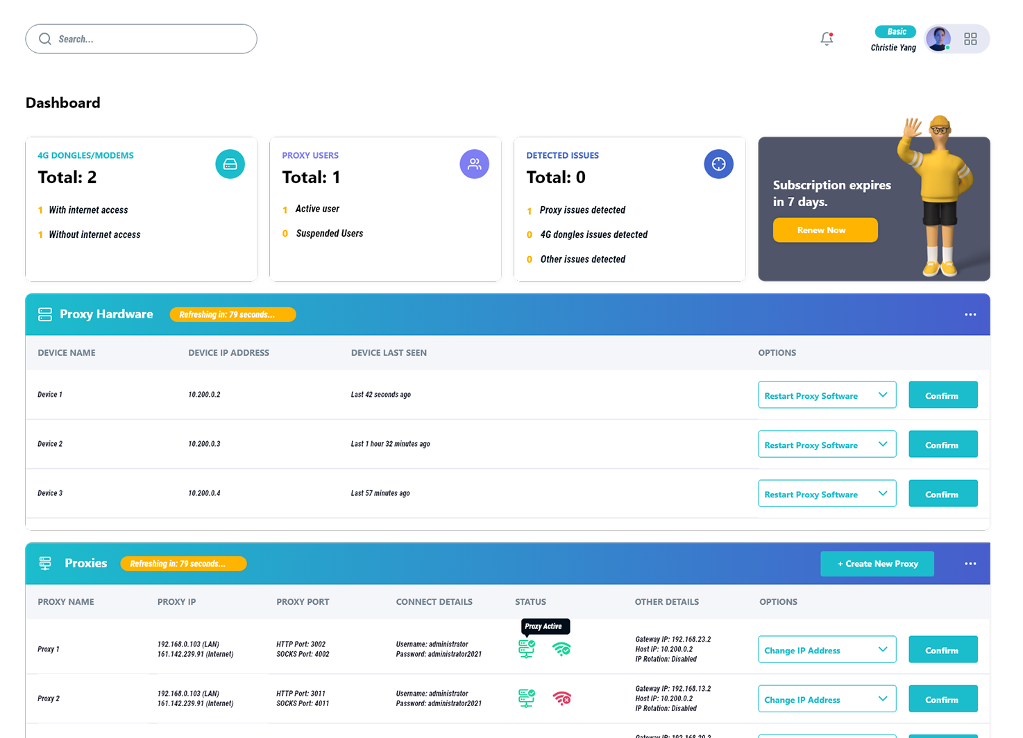Confirm the action for Proxy 1
The image size is (1023, 738).
[943, 649]
